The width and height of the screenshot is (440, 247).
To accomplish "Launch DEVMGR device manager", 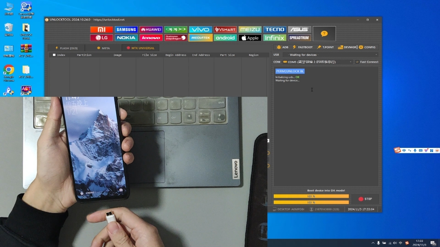I will 347,47.
